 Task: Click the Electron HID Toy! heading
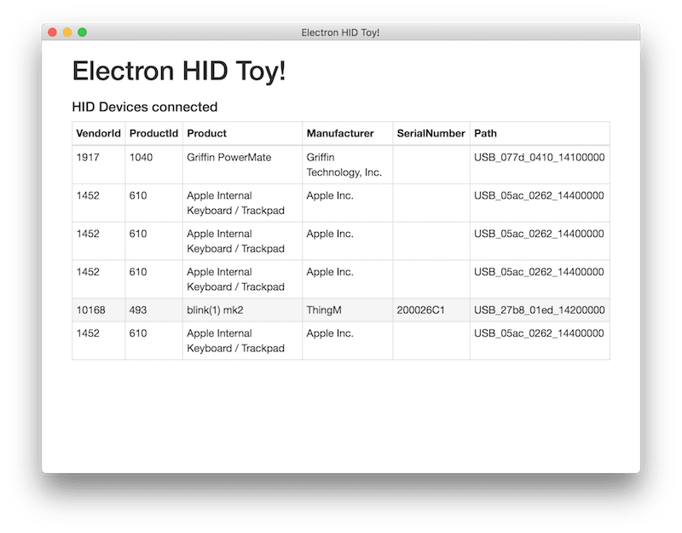click(x=179, y=71)
